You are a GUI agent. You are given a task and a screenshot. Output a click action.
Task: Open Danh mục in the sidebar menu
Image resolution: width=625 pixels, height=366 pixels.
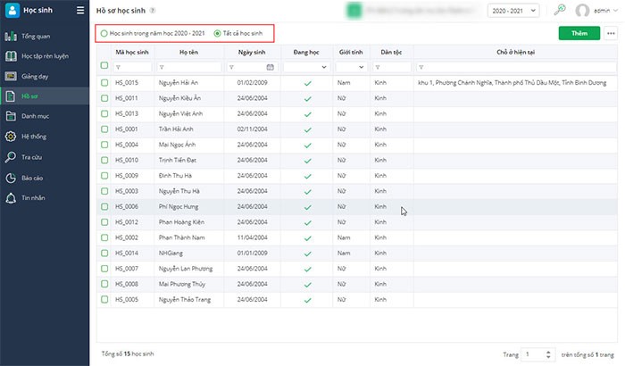[x=36, y=117]
